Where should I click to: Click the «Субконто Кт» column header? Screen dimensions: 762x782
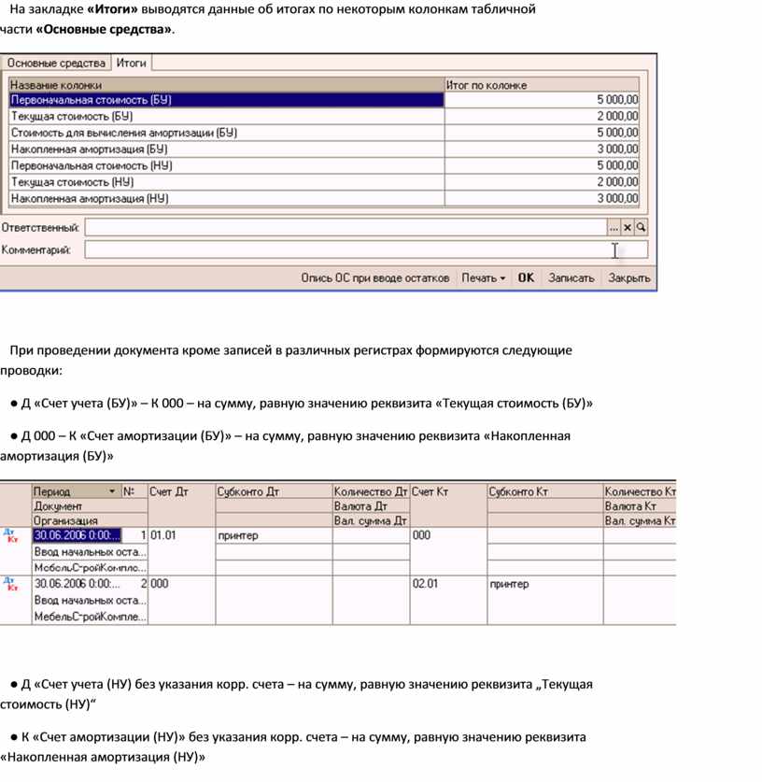pyautogui.click(x=545, y=491)
